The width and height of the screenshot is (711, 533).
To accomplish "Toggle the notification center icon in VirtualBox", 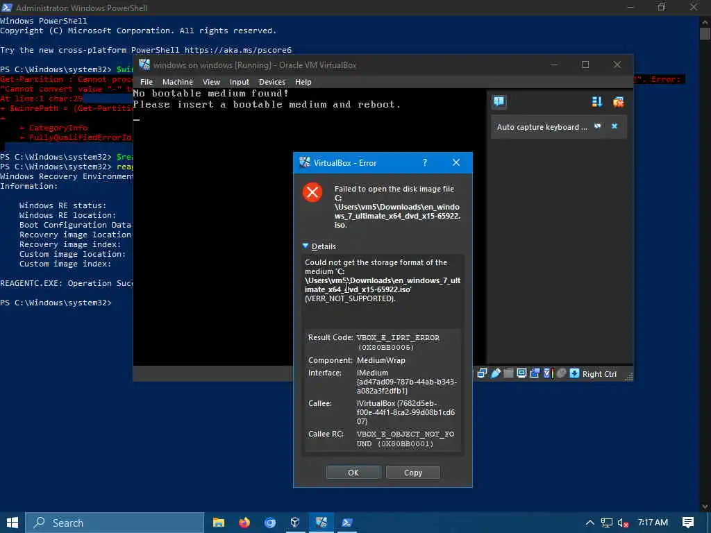I will (x=499, y=101).
